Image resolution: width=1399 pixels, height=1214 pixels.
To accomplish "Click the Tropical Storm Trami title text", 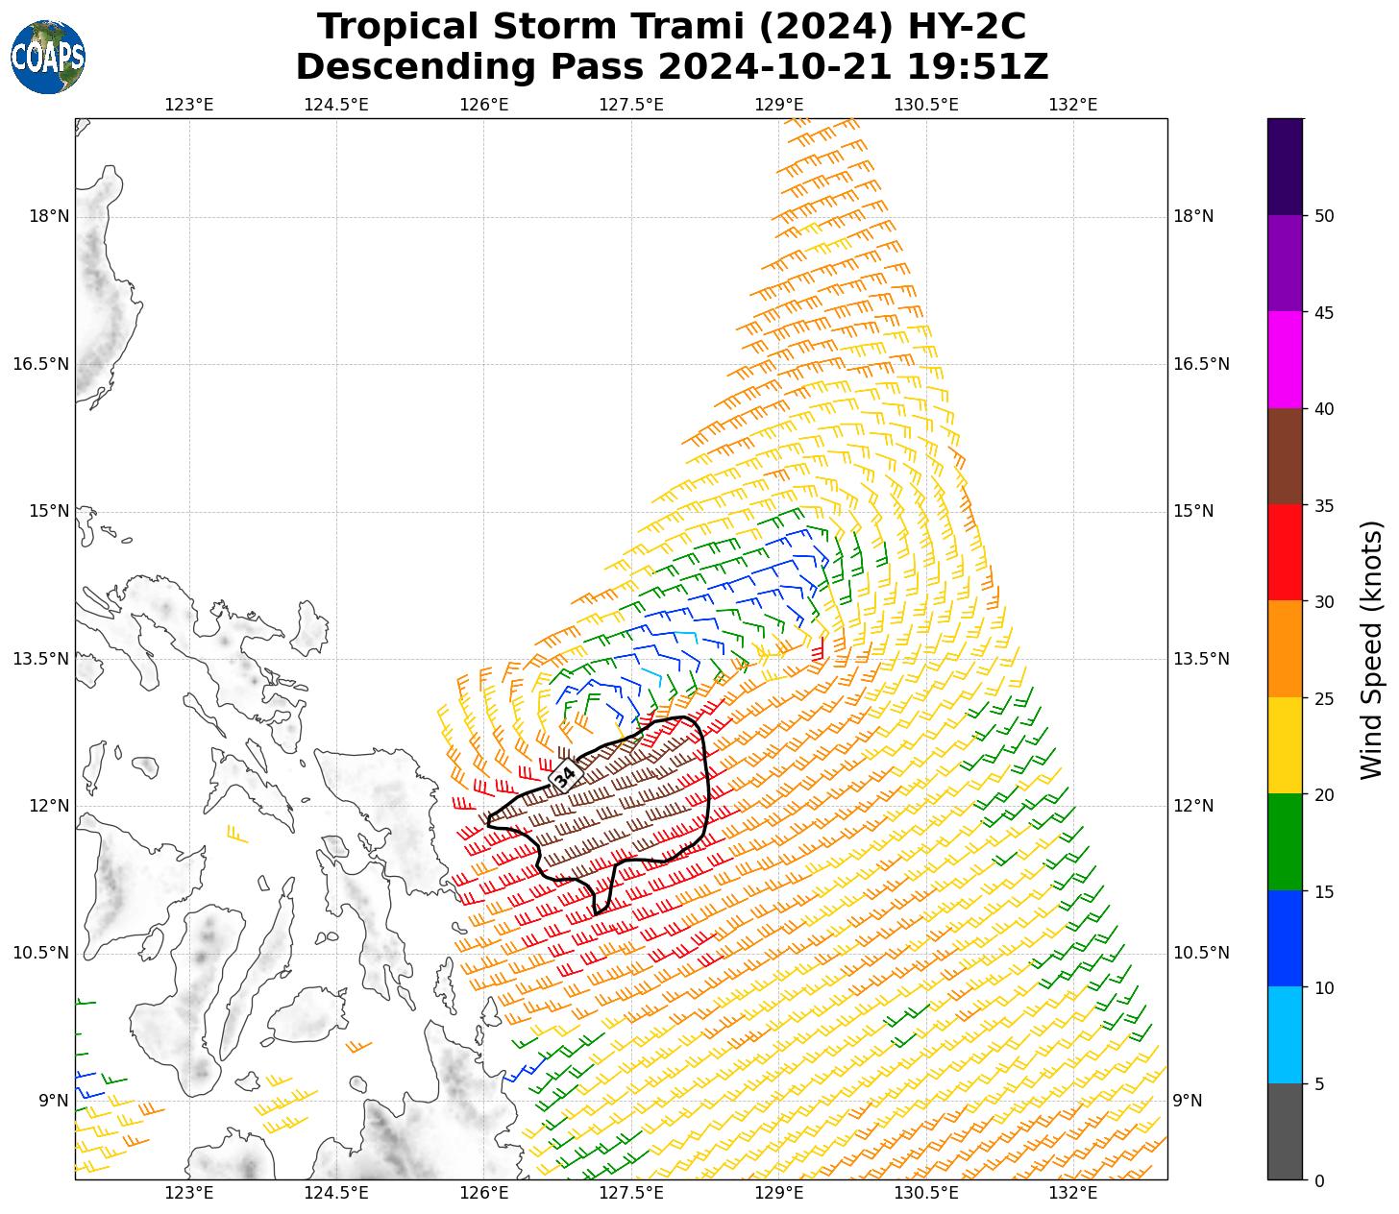I will (671, 27).
